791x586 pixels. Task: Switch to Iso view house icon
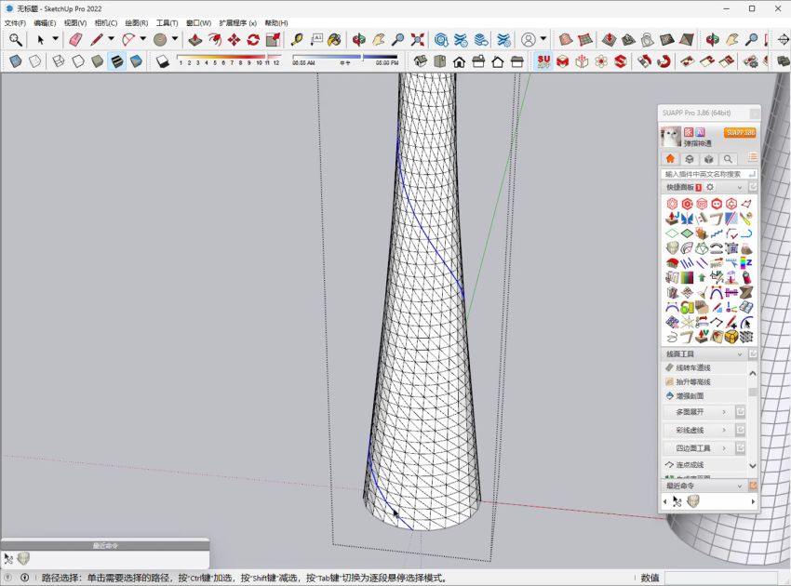(x=421, y=61)
